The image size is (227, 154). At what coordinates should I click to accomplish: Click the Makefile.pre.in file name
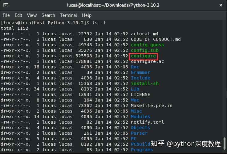[x=152, y=106]
